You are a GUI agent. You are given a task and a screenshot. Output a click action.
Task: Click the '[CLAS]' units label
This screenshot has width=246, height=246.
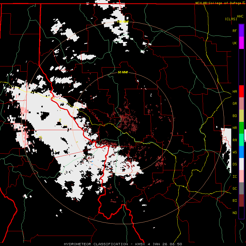coord(231,19)
